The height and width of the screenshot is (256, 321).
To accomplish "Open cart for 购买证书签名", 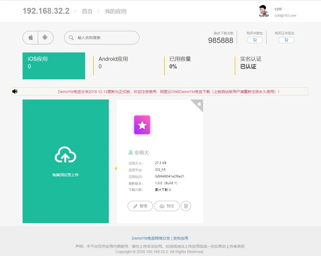I will coord(286,40).
